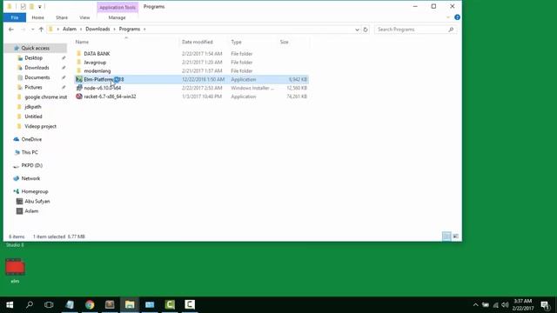Viewport: 557px width, 313px height.
Task: Refresh the Programs folder view
Action: 366,30
